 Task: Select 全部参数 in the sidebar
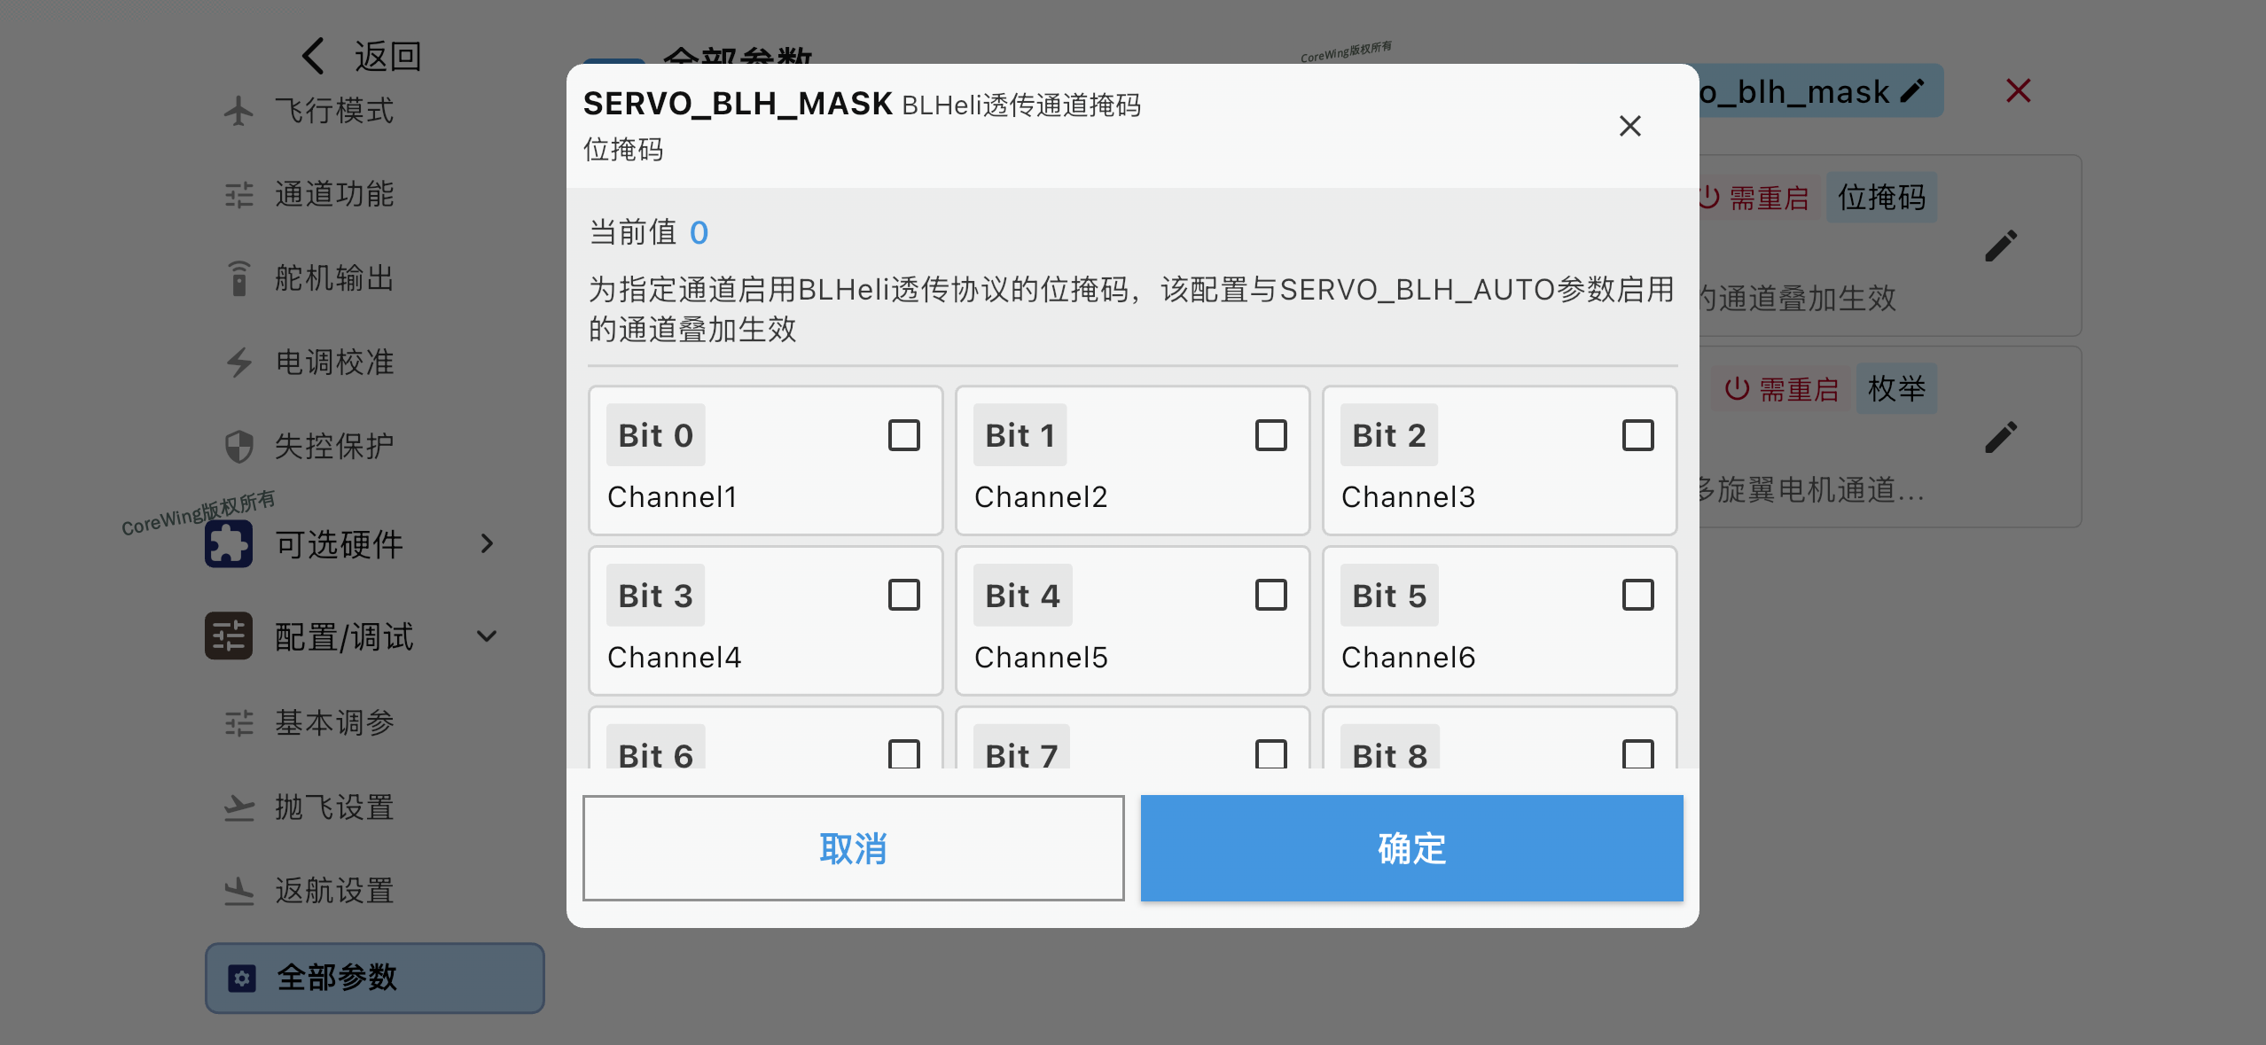pos(374,978)
